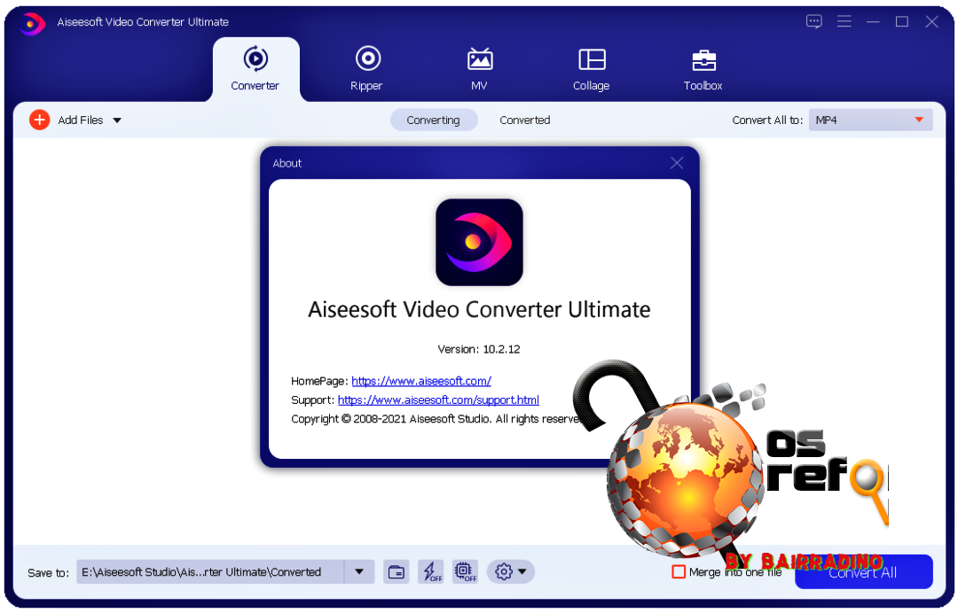Switch to the Collage tab
958x613 pixels.
pyautogui.click(x=591, y=69)
